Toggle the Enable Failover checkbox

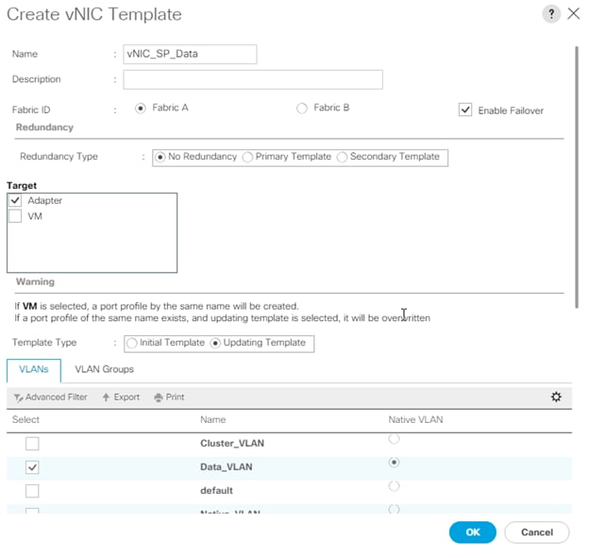465,110
